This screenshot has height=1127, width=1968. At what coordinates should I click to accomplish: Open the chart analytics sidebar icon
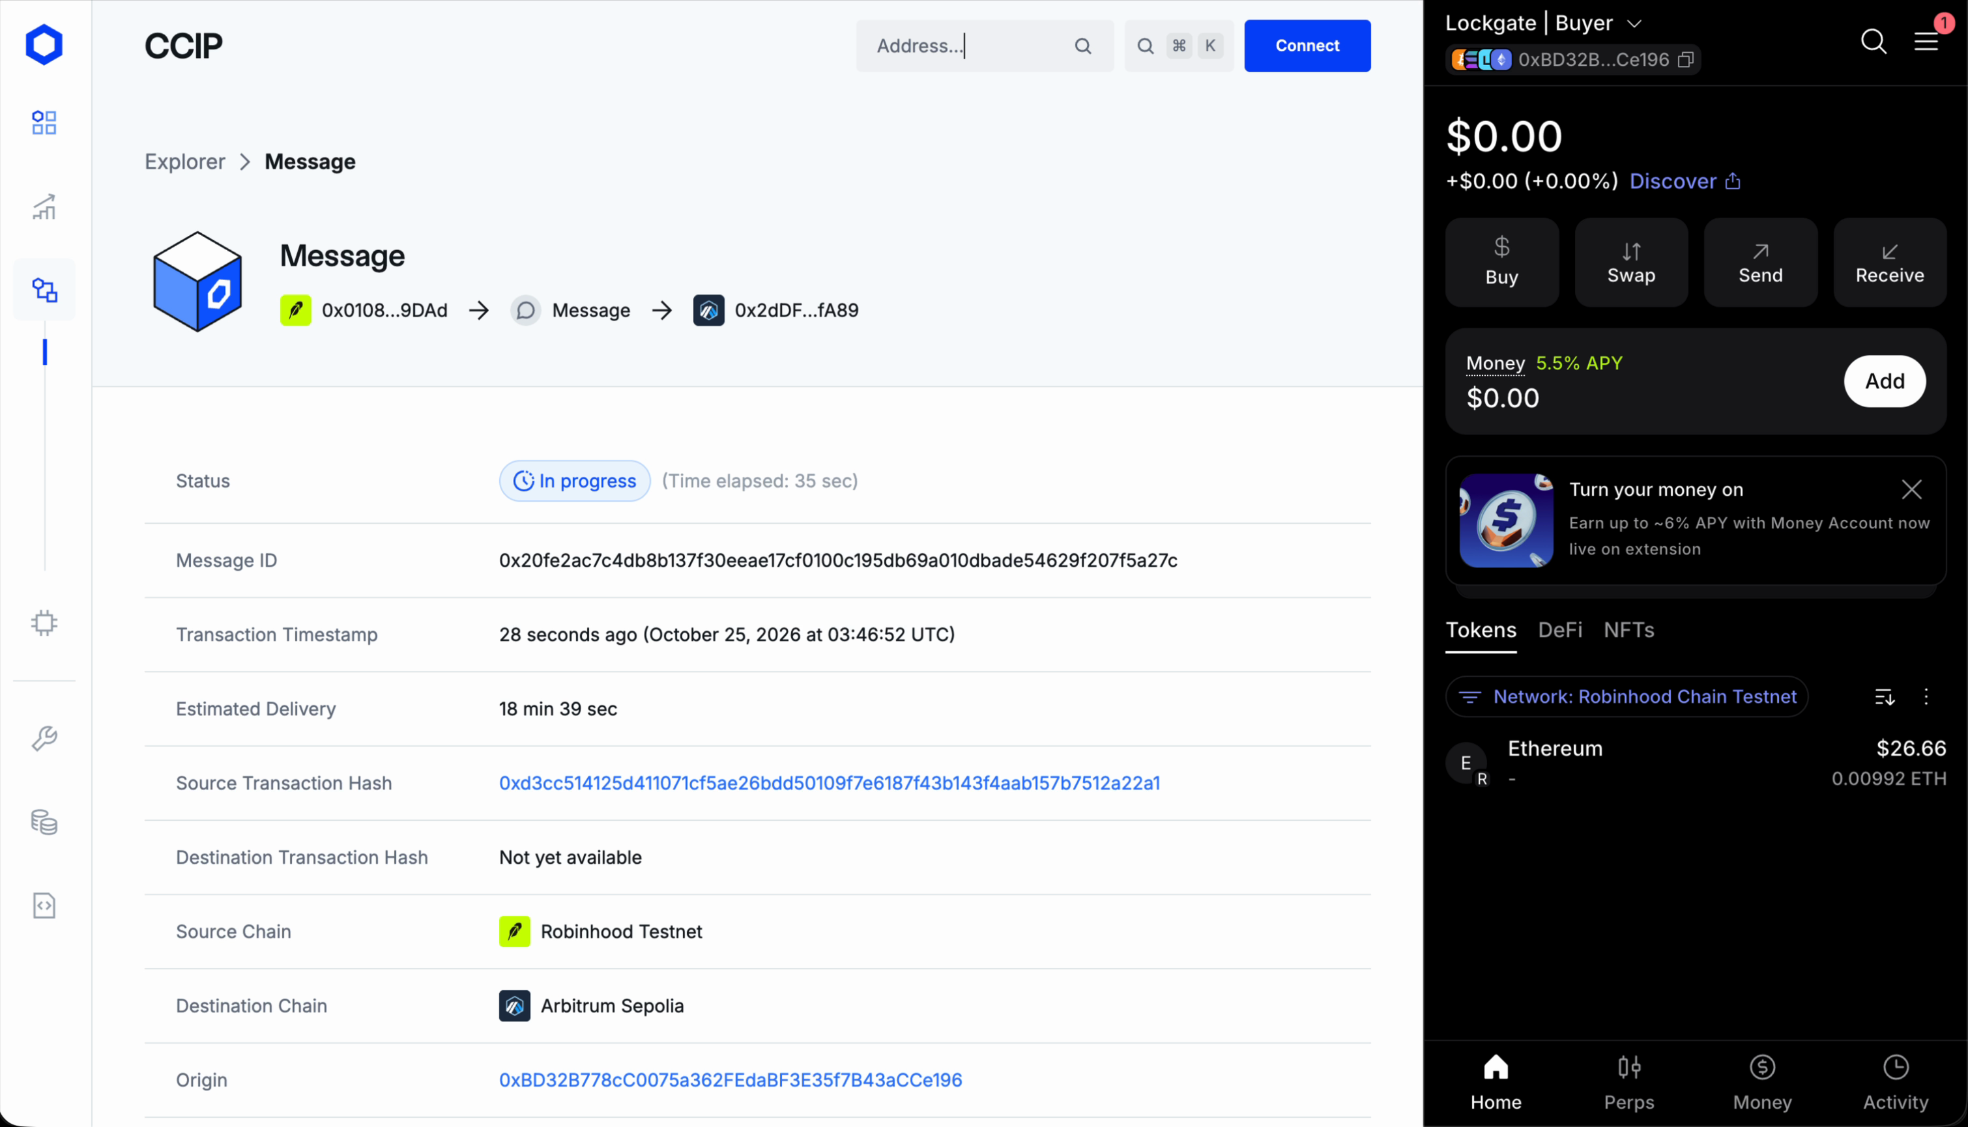coord(44,207)
